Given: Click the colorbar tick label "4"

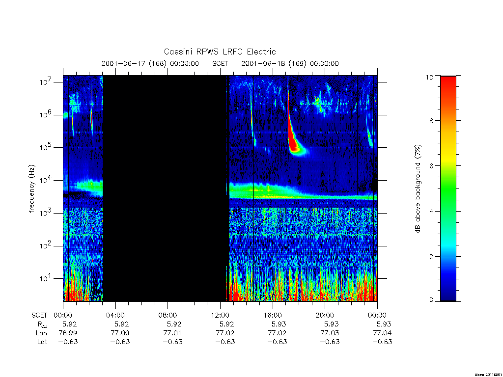Looking at the screenshot, I should [431, 211].
